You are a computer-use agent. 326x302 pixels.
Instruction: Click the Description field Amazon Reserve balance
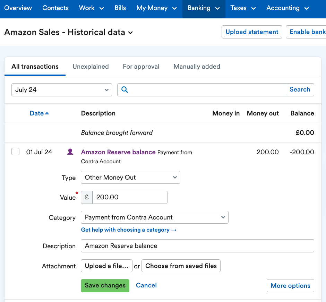[197, 246]
